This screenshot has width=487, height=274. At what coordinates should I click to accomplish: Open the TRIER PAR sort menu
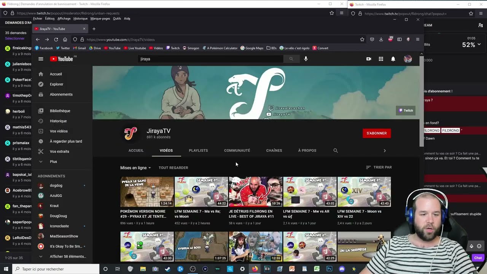click(x=379, y=167)
